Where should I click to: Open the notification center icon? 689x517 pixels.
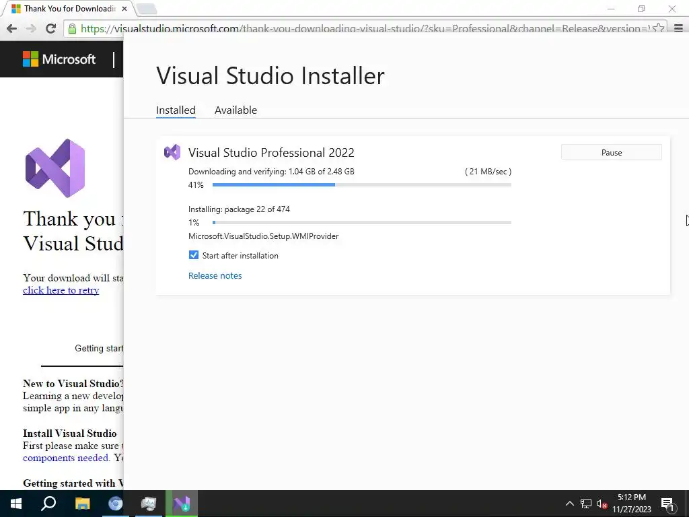(x=668, y=504)
